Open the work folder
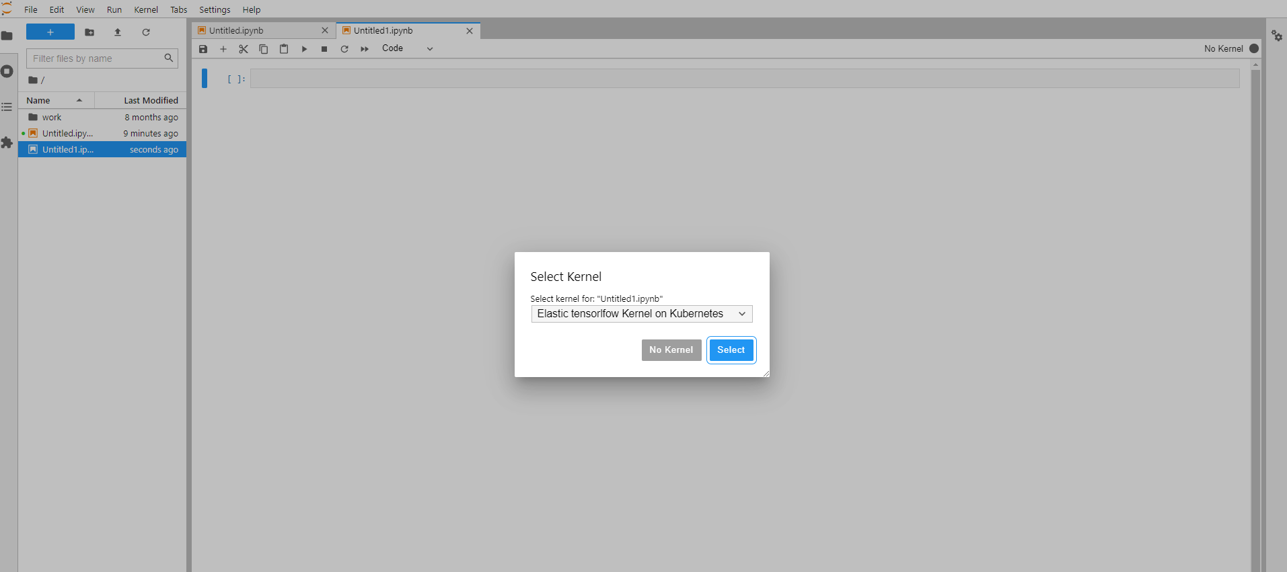The height and width of the screenshot is (572, 1287). 102,117
